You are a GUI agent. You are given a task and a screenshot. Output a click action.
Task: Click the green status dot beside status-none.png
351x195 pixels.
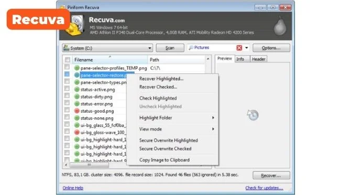[77, 118]
